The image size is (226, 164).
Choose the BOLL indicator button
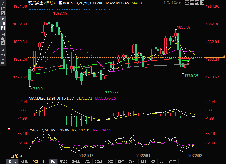(76, 162)
